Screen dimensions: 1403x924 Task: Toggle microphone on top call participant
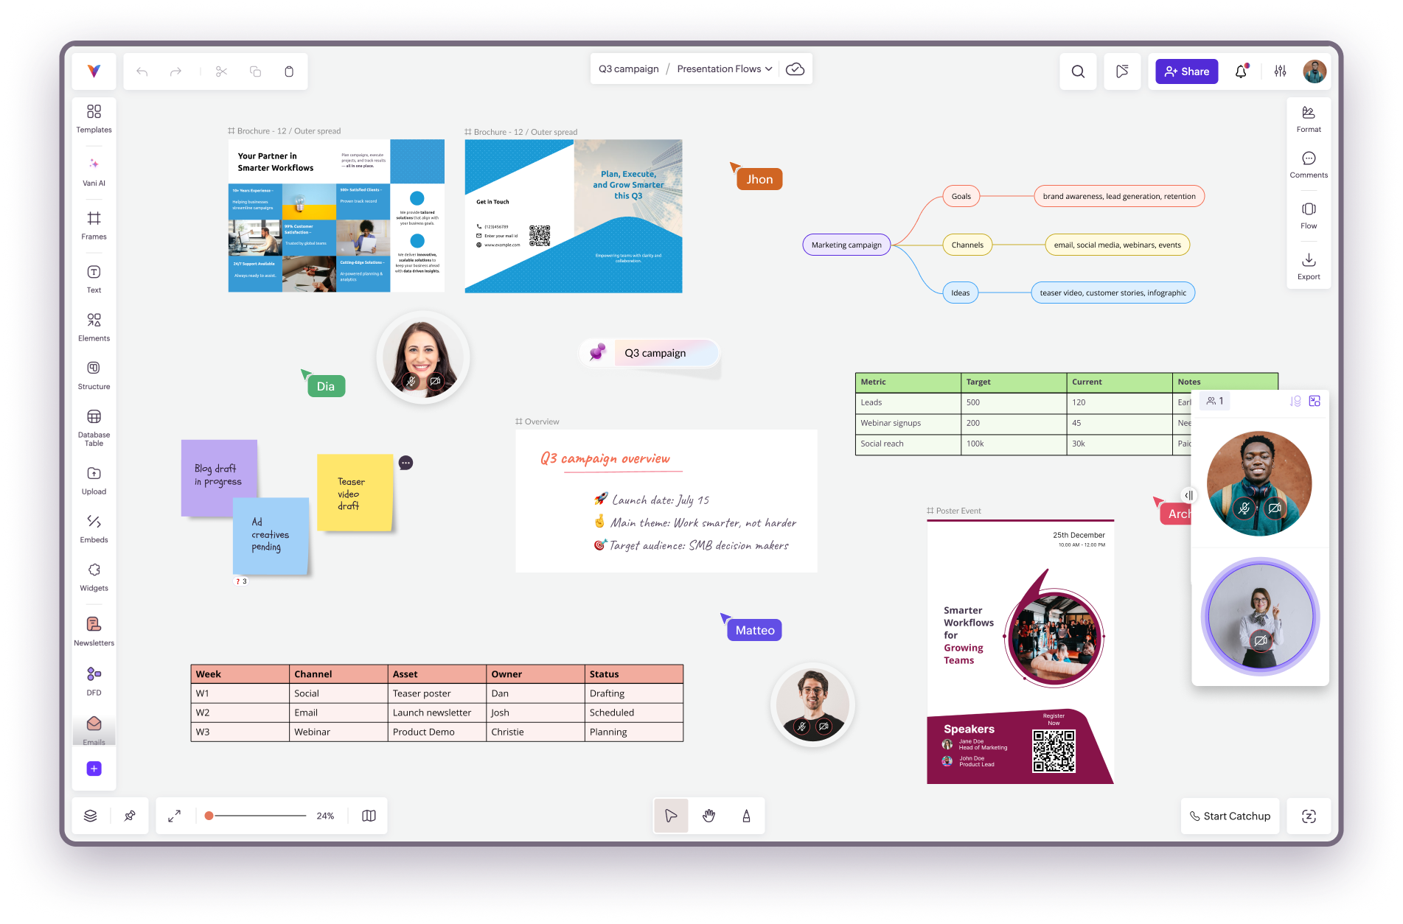[x=1244, y=508]
